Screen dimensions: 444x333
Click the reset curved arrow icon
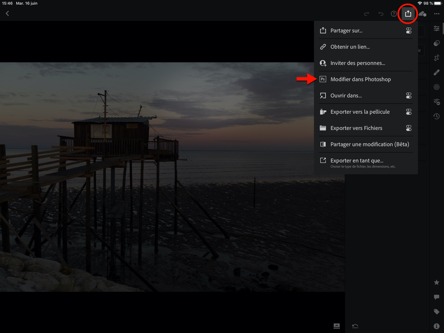(355, 326)
